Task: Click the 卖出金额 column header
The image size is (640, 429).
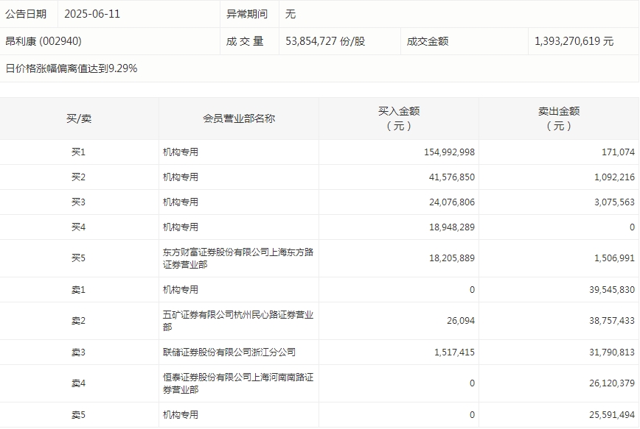Action: pyautogui.click(x=559, y=118)
